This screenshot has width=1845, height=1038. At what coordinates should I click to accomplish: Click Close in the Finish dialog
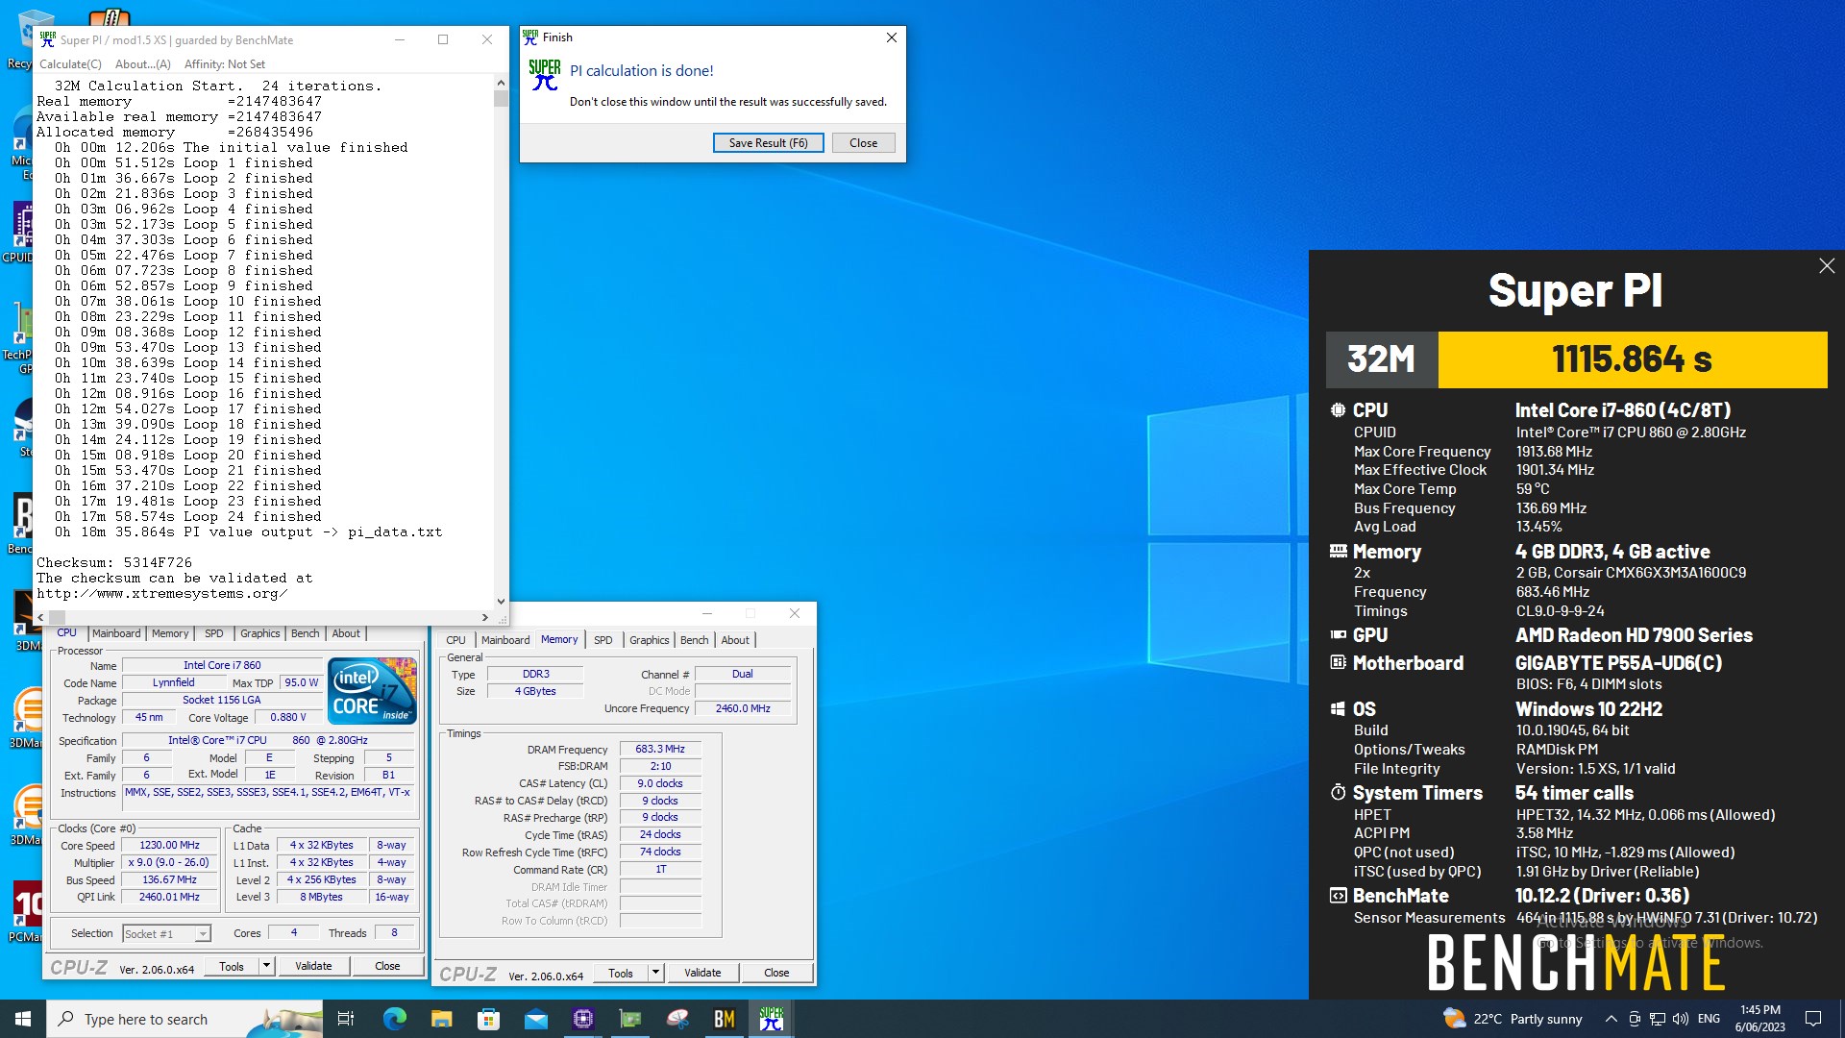pos(863,143)
